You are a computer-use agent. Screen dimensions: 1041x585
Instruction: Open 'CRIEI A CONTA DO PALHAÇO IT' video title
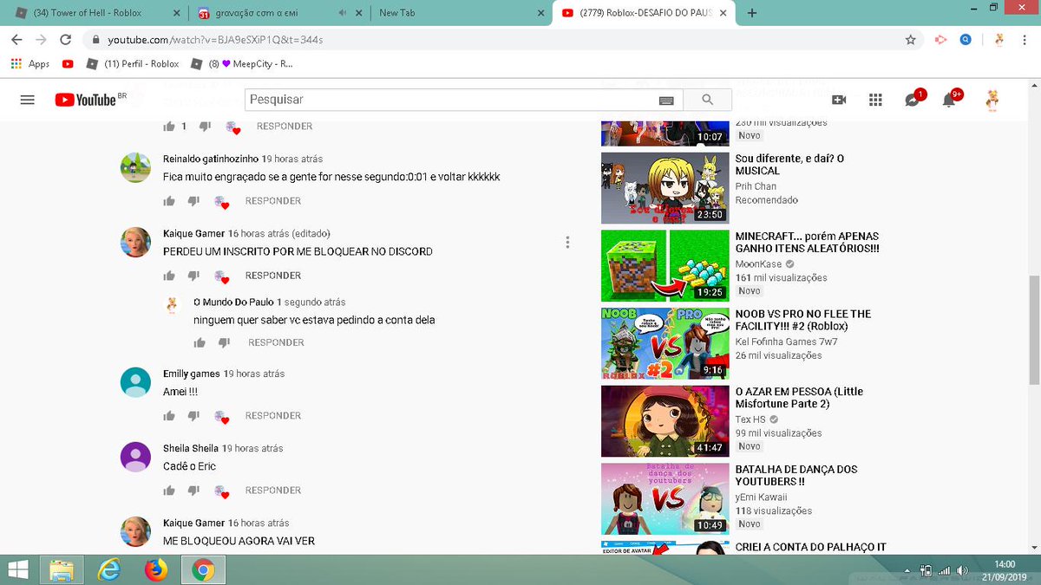[x=811, y=547]
